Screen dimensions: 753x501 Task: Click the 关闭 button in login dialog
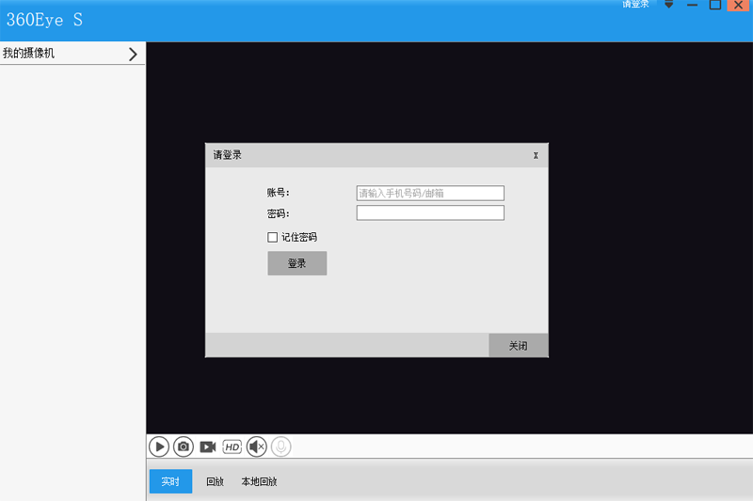pyautogui.click(x=519, y=346)
